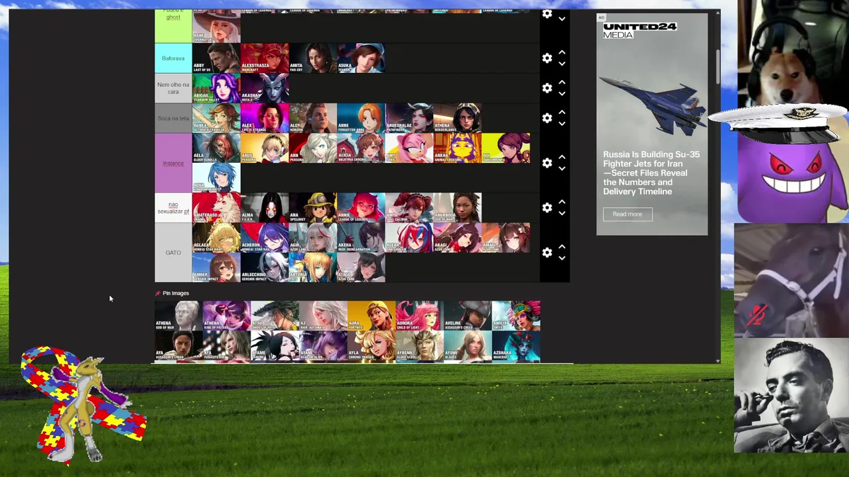This screenshot has width=849, height=477.
Task: Move Instance tier down with arrow
Action: 562,169
